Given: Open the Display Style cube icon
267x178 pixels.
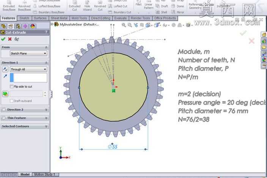Looking at the screenshot, I should [157, 25].
